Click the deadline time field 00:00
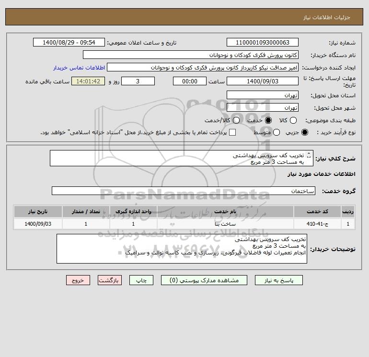Viewport: 369px width, 357px height. coord(190,81)
